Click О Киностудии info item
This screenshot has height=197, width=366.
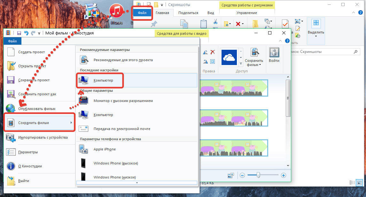click(39, 166)
